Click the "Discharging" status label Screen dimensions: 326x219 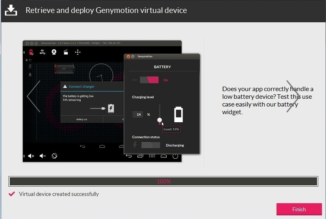(175, 145)
